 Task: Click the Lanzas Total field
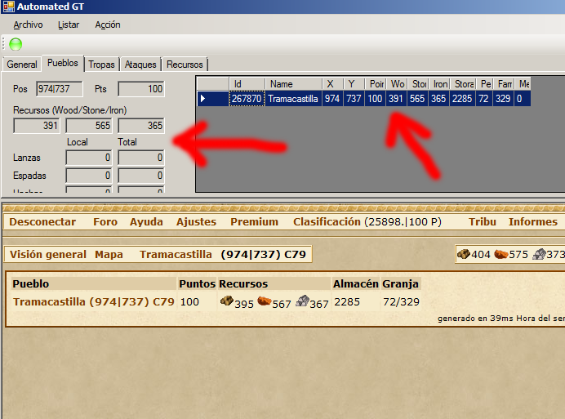tap(141, 158)
